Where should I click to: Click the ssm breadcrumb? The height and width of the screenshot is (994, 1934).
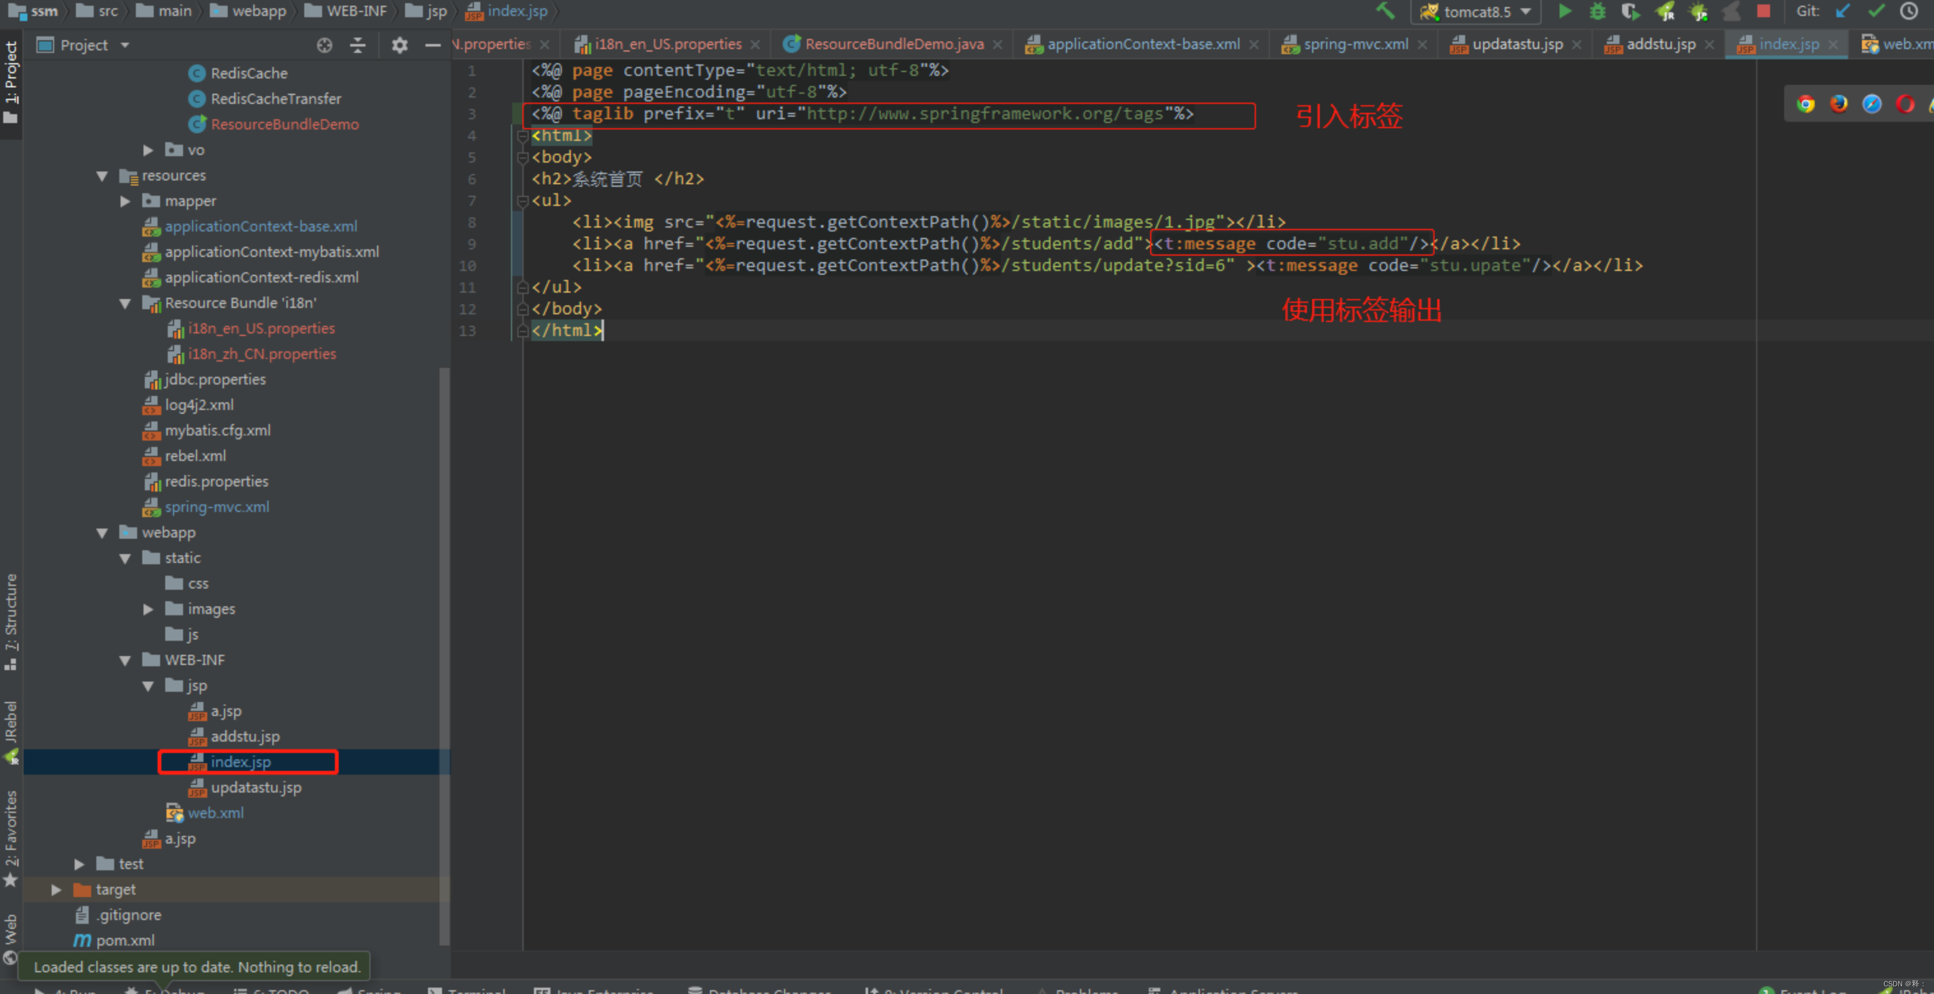click(x=34, y=11)
